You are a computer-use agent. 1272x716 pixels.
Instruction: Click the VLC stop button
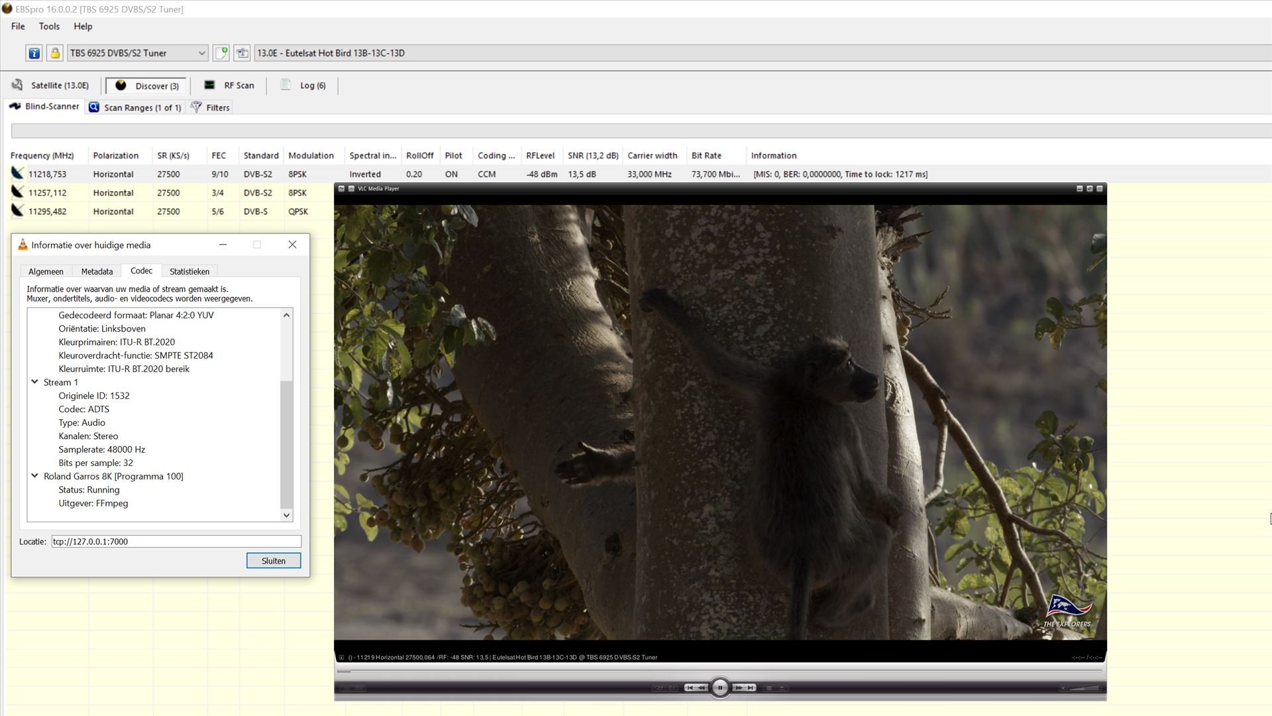pyautogui.click(x=769, y=688)
